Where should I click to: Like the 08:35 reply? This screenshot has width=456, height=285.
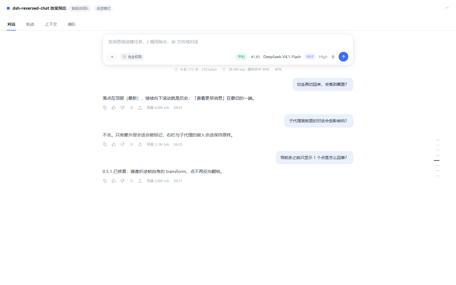tap(114, 144)
